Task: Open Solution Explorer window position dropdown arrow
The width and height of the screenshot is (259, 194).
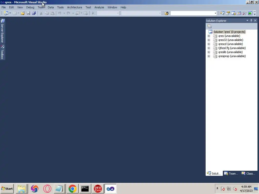Action: click(x=247, y=20)
